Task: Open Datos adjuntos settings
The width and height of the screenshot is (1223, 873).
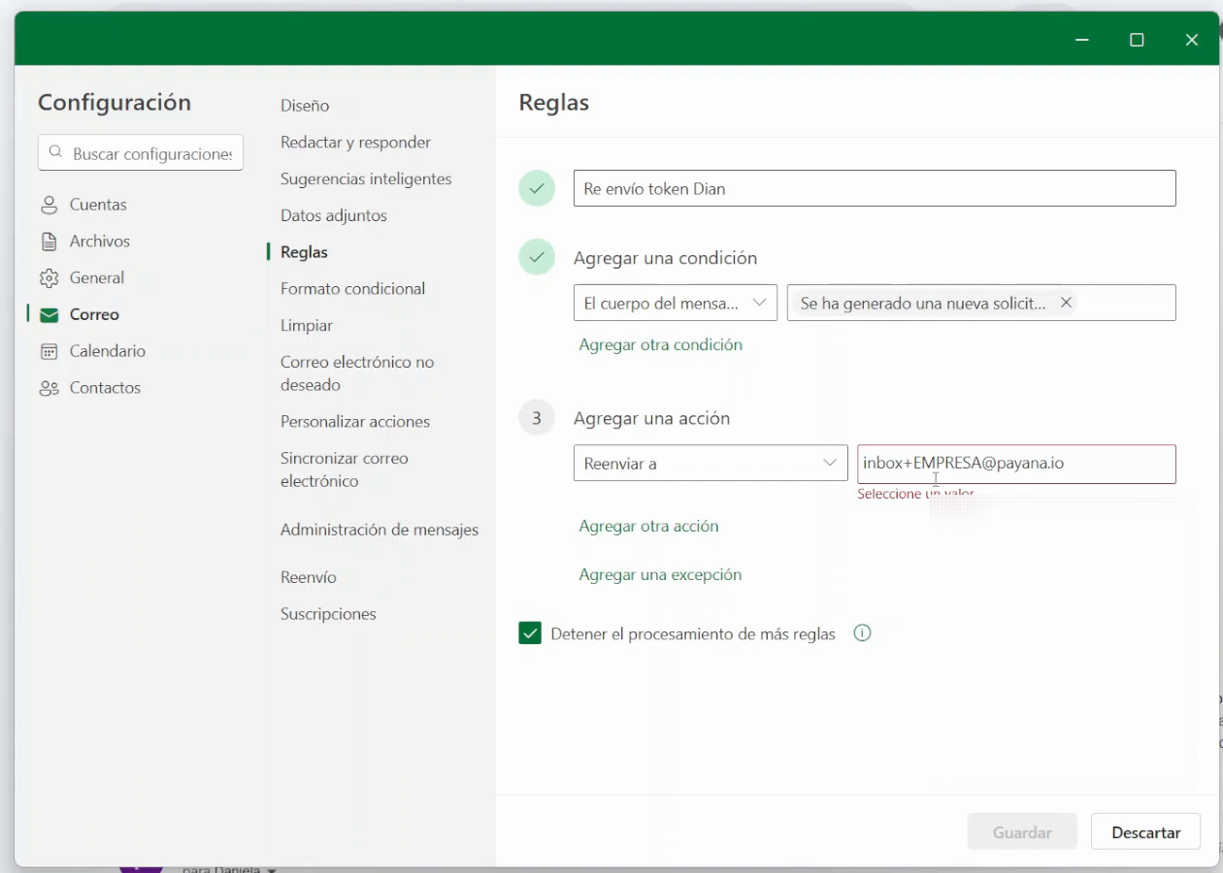Action: (334, 215)
